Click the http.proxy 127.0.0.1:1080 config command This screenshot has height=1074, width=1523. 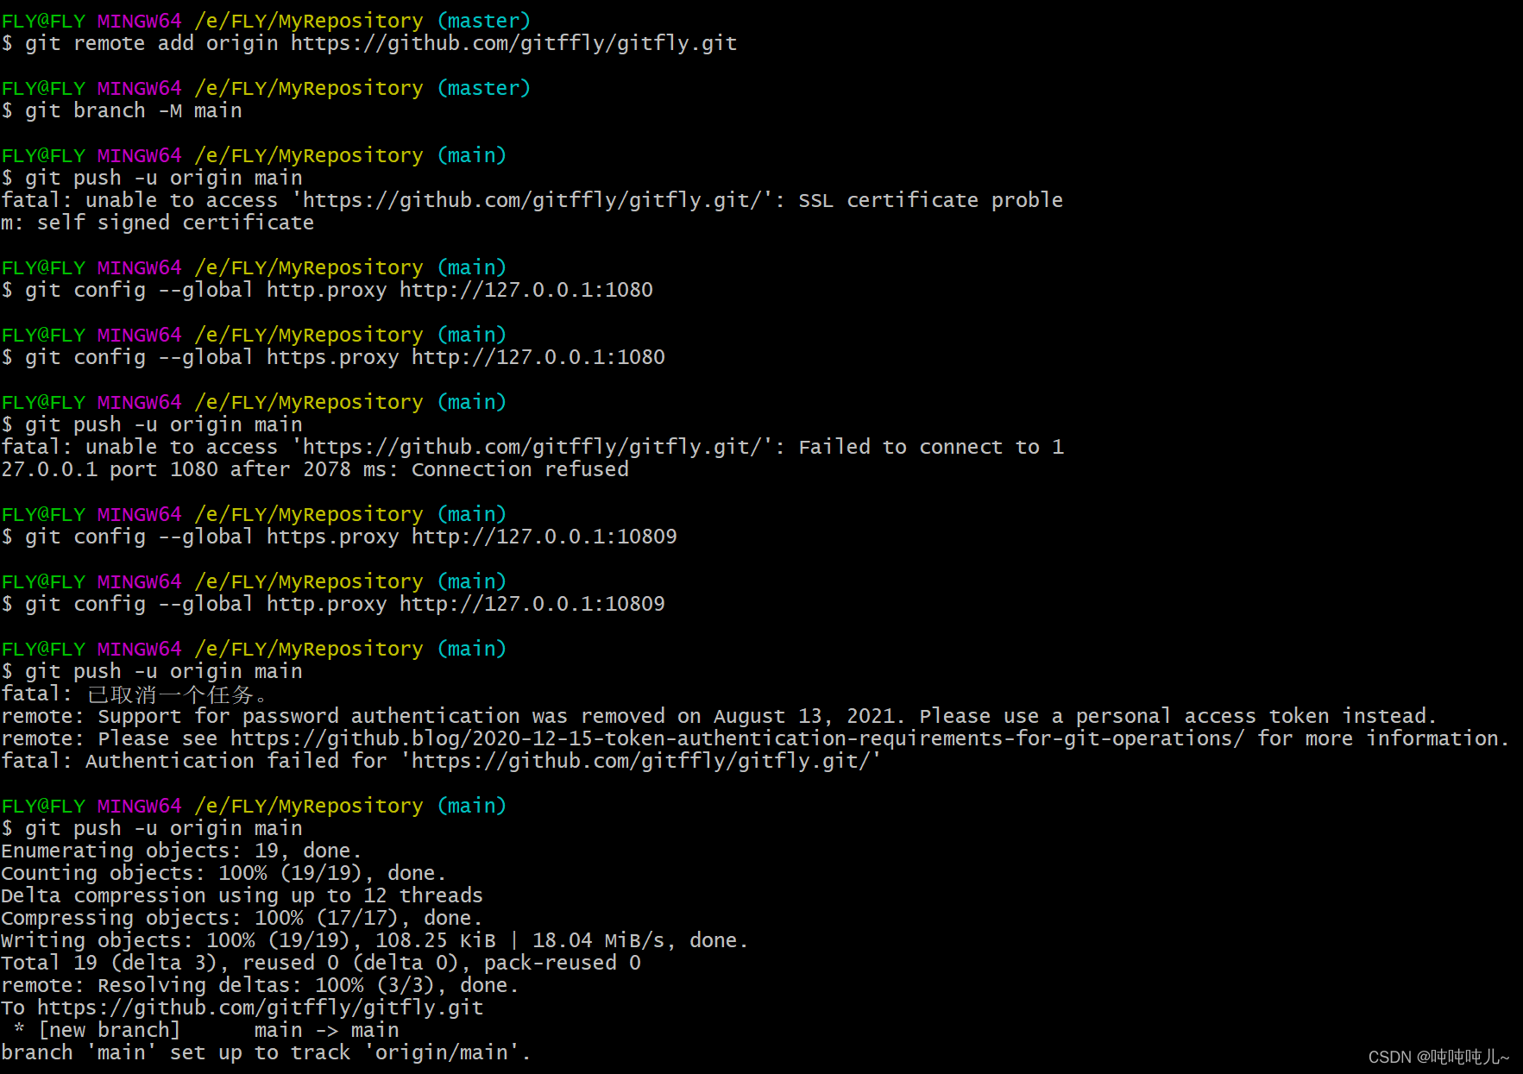pyautogui.click(x=327, y=290)
